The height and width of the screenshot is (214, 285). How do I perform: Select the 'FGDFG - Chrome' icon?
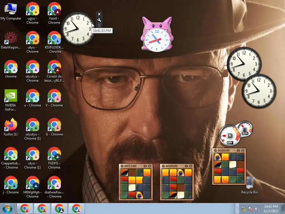[x=54, y=158]
